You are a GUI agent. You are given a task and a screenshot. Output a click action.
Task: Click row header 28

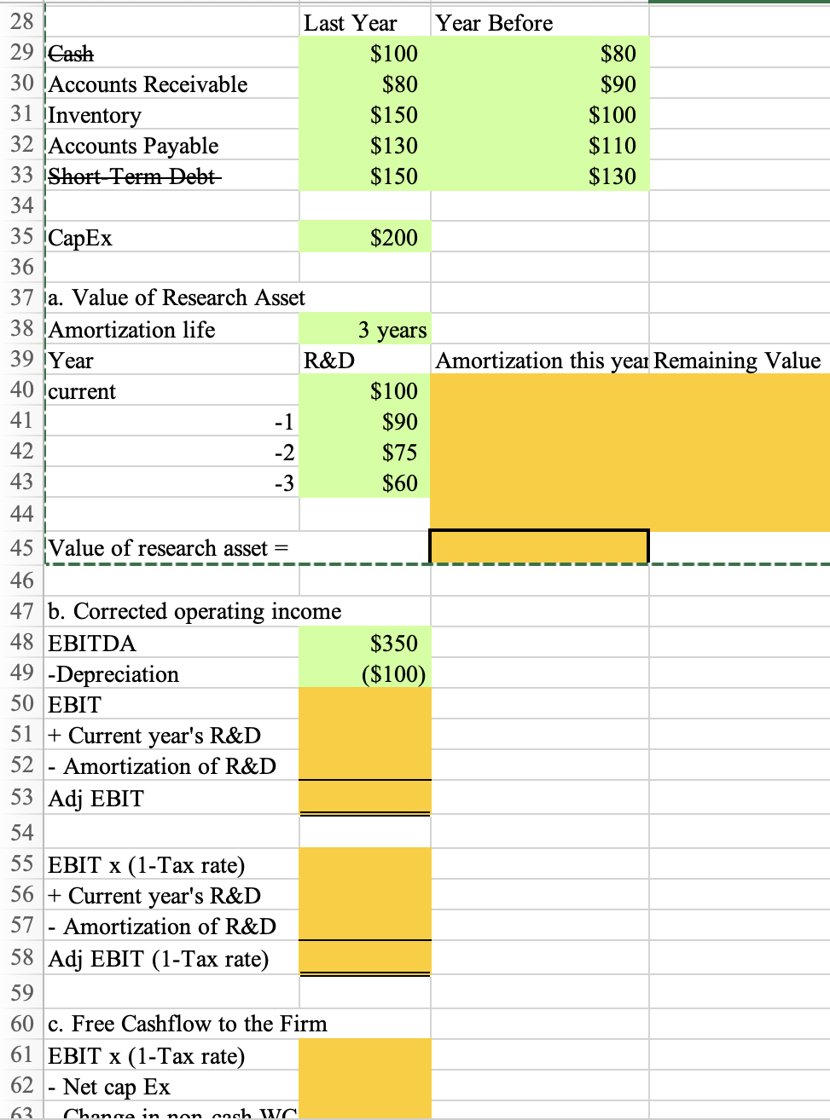click(21, 23)
